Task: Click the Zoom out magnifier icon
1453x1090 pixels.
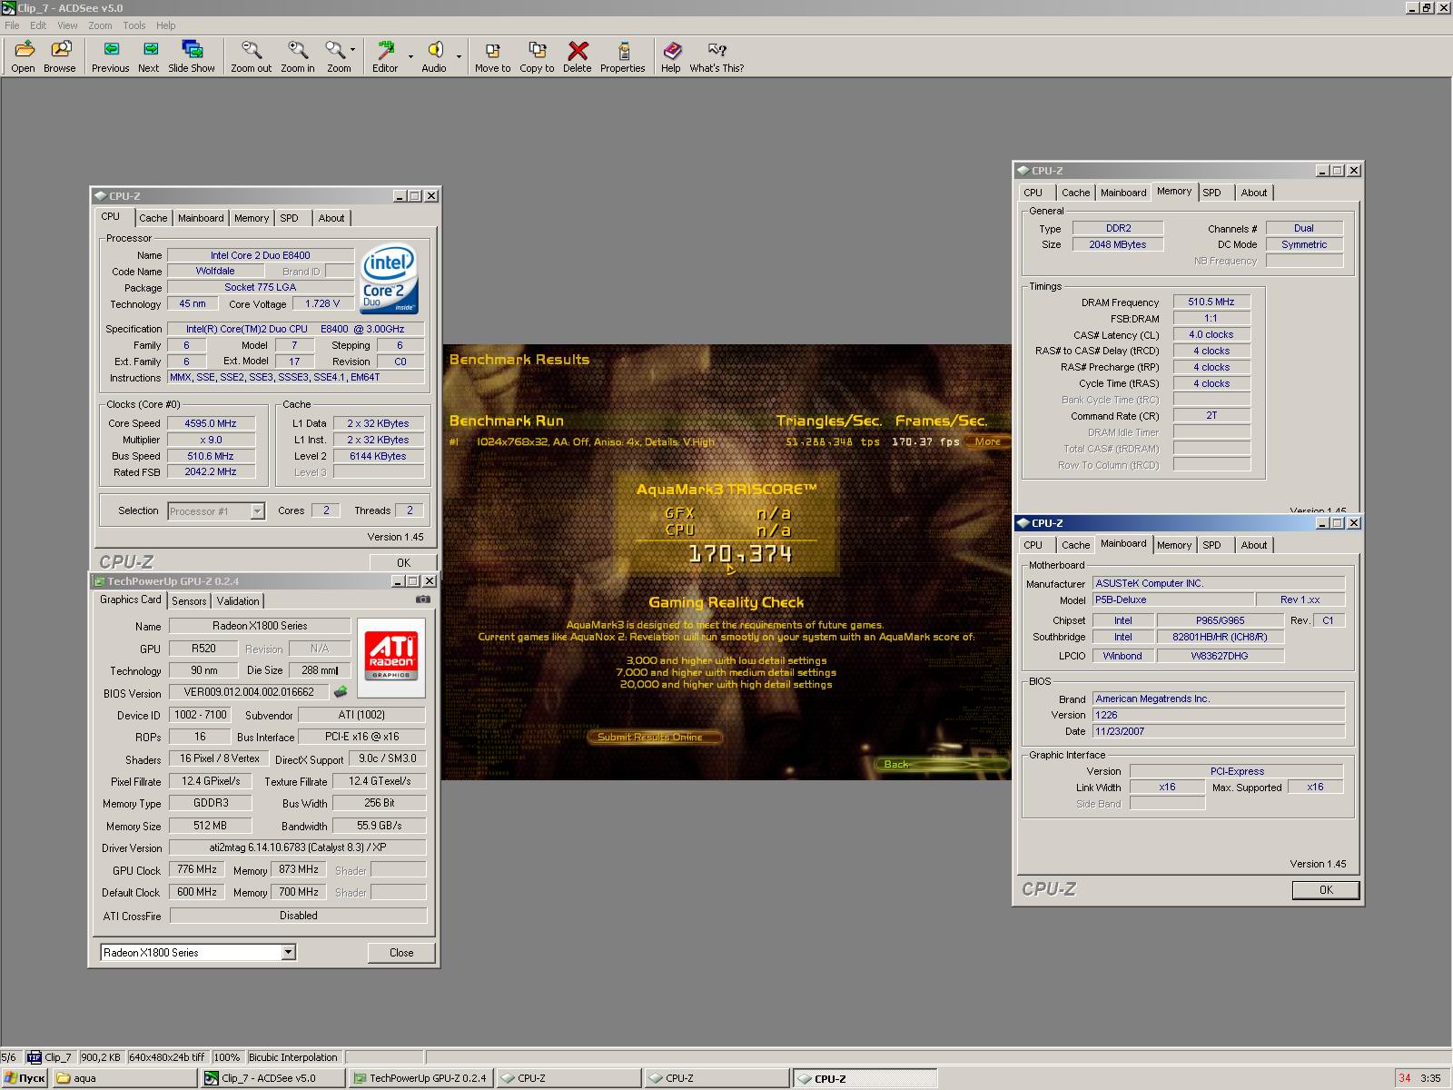Action: pyautogui.click(x=251, y=56)
